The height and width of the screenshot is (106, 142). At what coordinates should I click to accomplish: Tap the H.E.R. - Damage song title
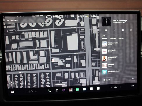click(x=120, y=21)
